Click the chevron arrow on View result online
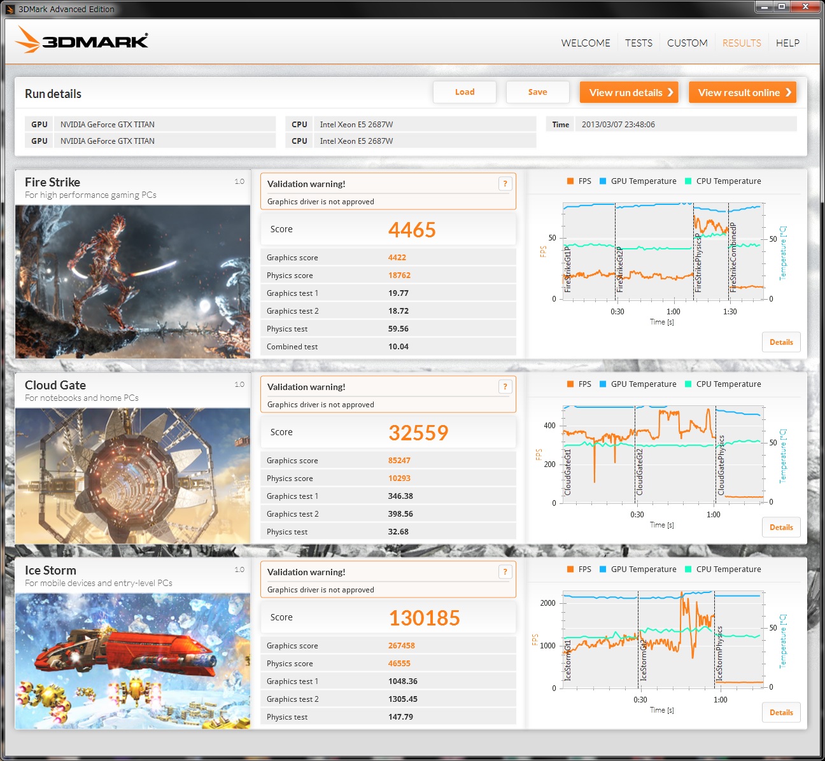Image resolution: width=825 pixels, height=761 pixels. tap(788, 92)
